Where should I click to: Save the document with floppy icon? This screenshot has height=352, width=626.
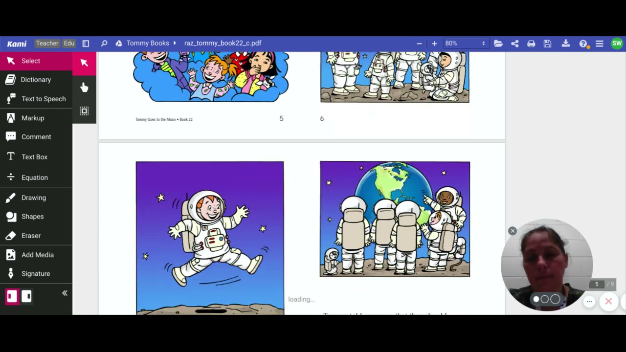point(548,44)
